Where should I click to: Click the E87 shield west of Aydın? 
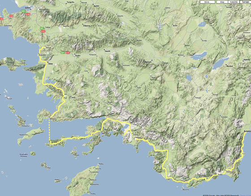tap(63, 52)
